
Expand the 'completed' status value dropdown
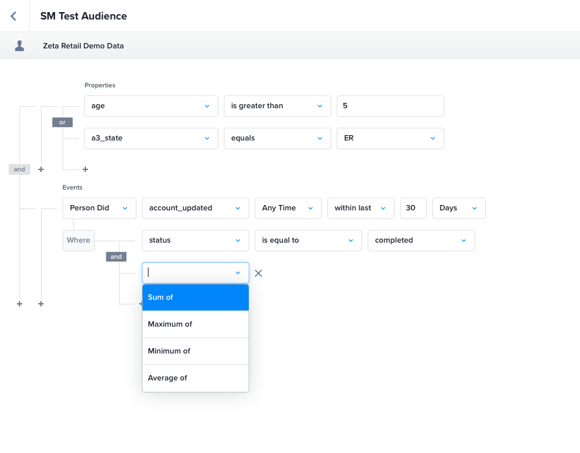421,241
